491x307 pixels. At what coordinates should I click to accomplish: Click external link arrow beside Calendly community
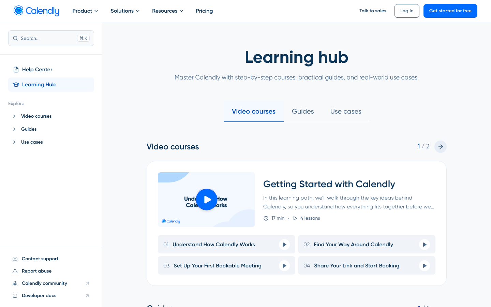click(87, 283)
